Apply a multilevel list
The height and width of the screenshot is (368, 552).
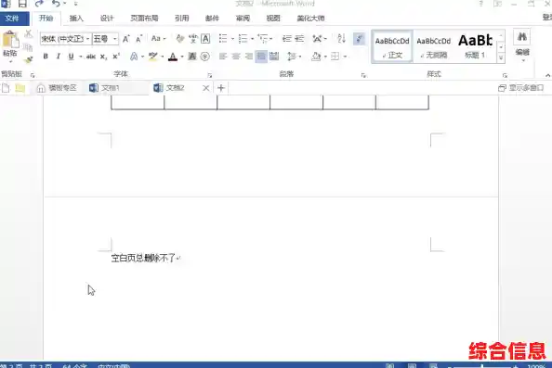click(x=263, y=39)
